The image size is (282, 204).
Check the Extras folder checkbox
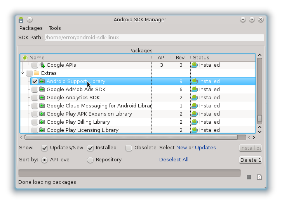pyautogui.click(x=29, y=73)
